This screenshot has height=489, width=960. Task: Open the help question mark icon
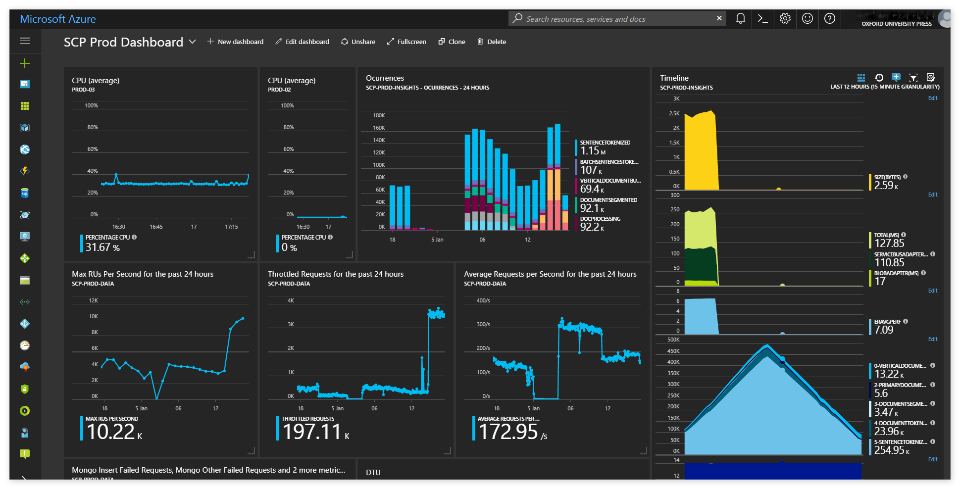(830, 19)
